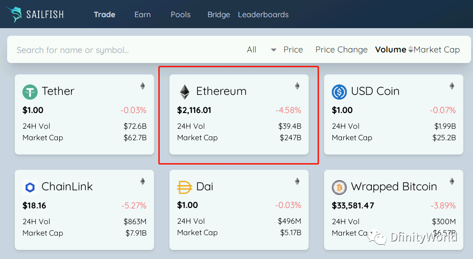This screenshot has height=259, width=473.
Task: Click network icon on Tether card
Action: (142, 86)
